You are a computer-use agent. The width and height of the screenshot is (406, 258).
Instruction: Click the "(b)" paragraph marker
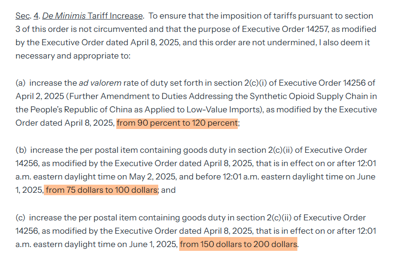click(21, 150)
